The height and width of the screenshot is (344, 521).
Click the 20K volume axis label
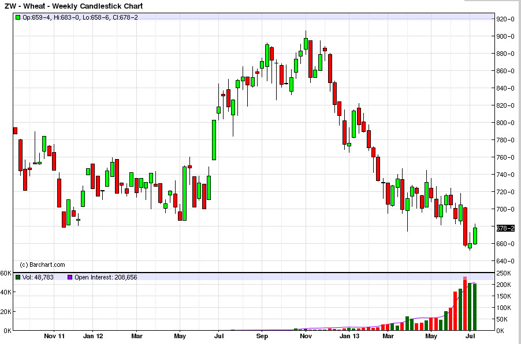click(6, 312)
